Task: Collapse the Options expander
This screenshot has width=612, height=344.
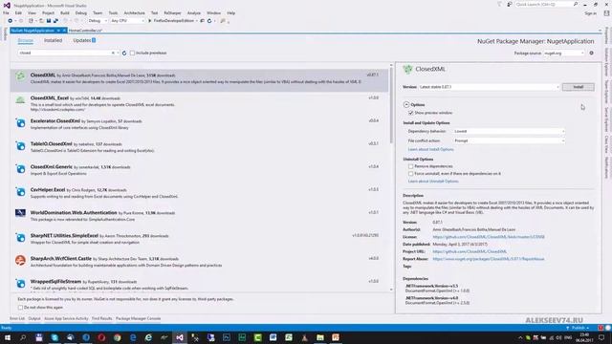Action: [x=406, y=104]
